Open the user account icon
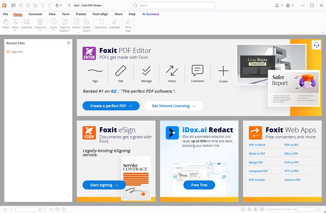This screenshot has width=326, height=213. [288, 5]
